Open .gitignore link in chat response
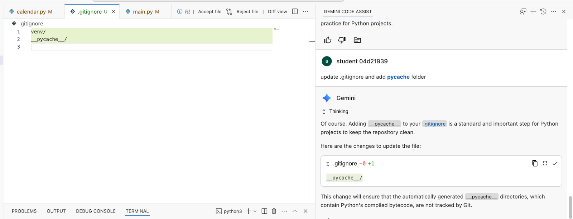573x219 pixels. tap(435, 124)
